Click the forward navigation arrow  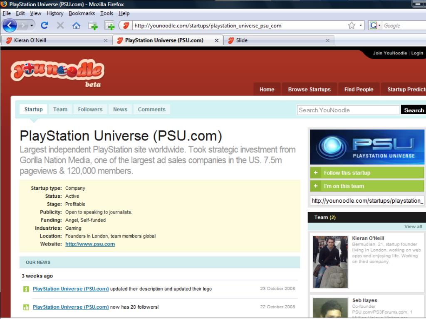[x=23, y=26]
